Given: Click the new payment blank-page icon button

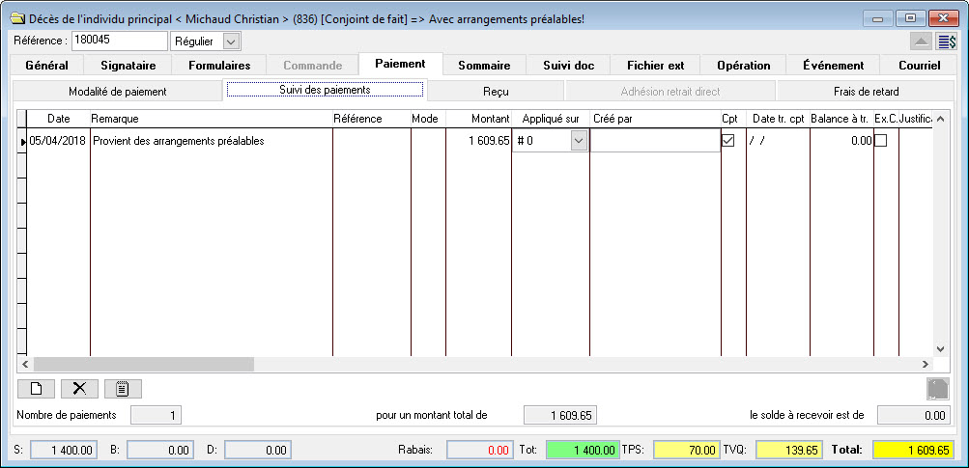Looking at the screenshot, I should (36, 389).
